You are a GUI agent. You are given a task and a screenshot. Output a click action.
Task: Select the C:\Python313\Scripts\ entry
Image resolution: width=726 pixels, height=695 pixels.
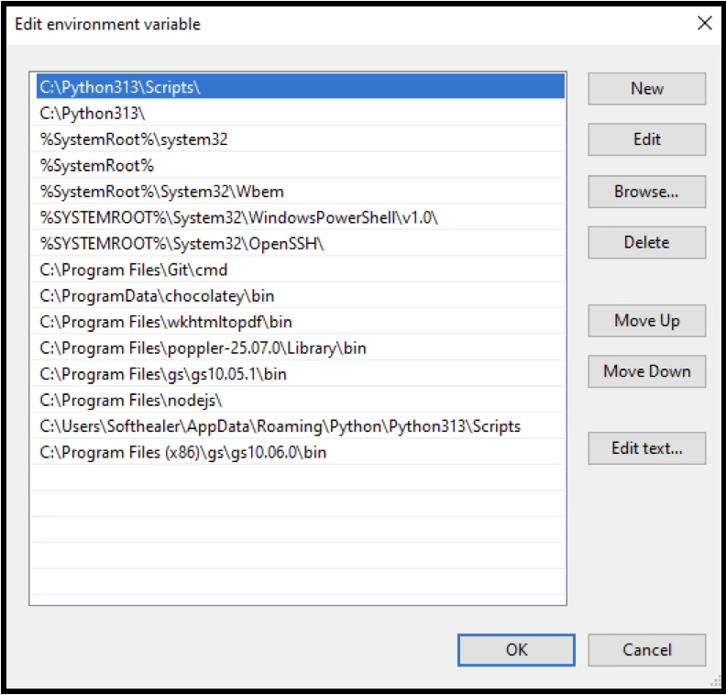tap(120, 87)
